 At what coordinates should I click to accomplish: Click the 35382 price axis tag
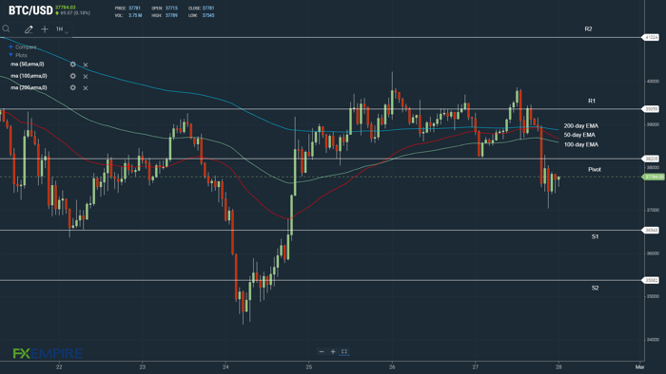pos(651,280)
